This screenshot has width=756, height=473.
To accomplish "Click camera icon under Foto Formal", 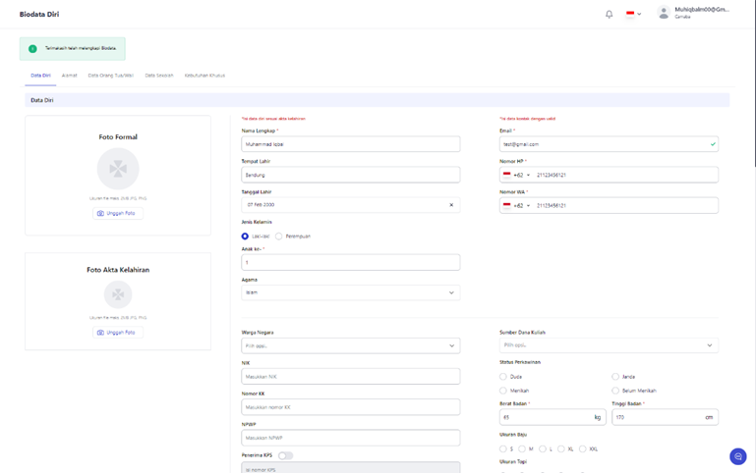I will click(x=100, y=213).
